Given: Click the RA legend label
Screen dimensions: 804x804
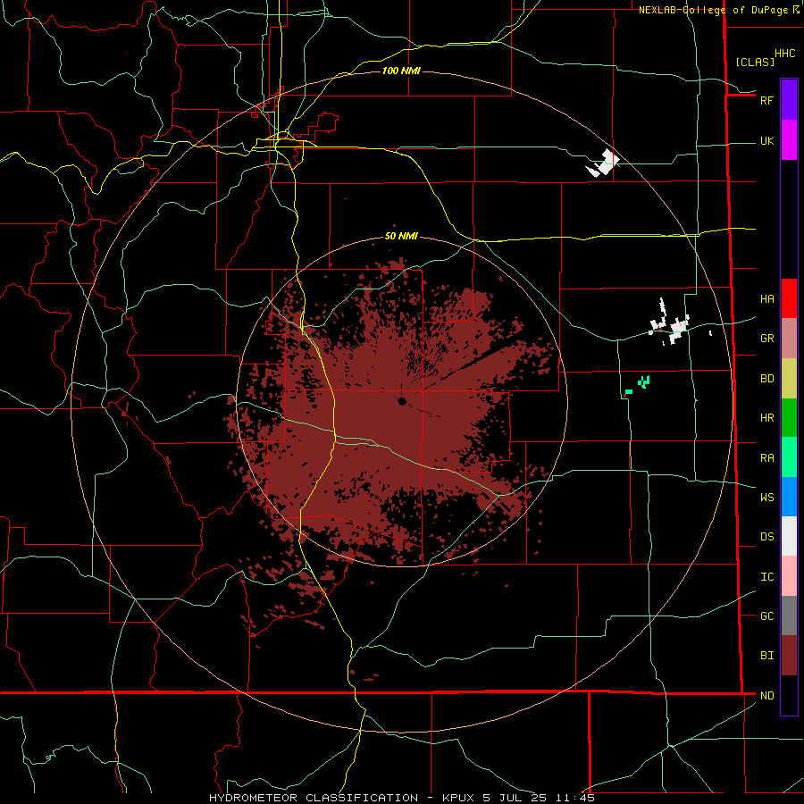Looking at the screenshot, I should coord(766,458).
